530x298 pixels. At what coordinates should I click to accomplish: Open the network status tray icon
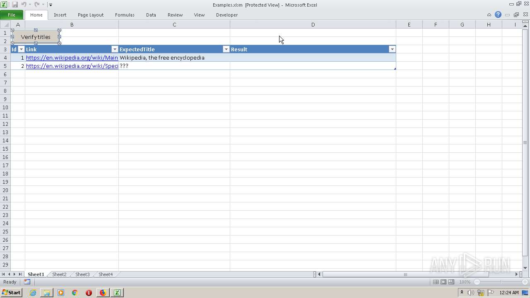click(x=481, y=293)
